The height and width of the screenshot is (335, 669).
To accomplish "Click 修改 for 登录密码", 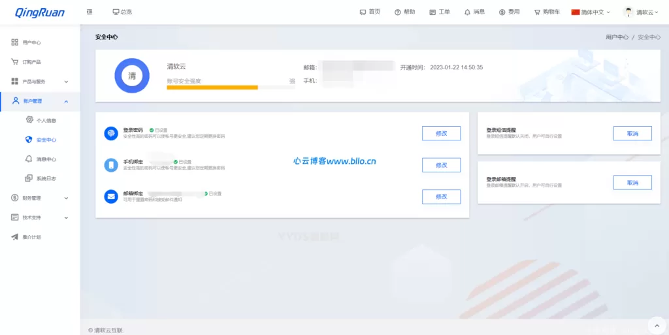I will pyautogui.click(x=441, y=133).
